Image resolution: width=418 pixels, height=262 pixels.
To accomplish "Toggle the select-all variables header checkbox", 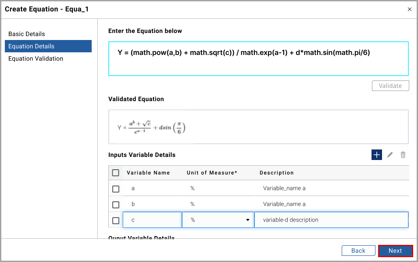I will [x=116, y=173].
